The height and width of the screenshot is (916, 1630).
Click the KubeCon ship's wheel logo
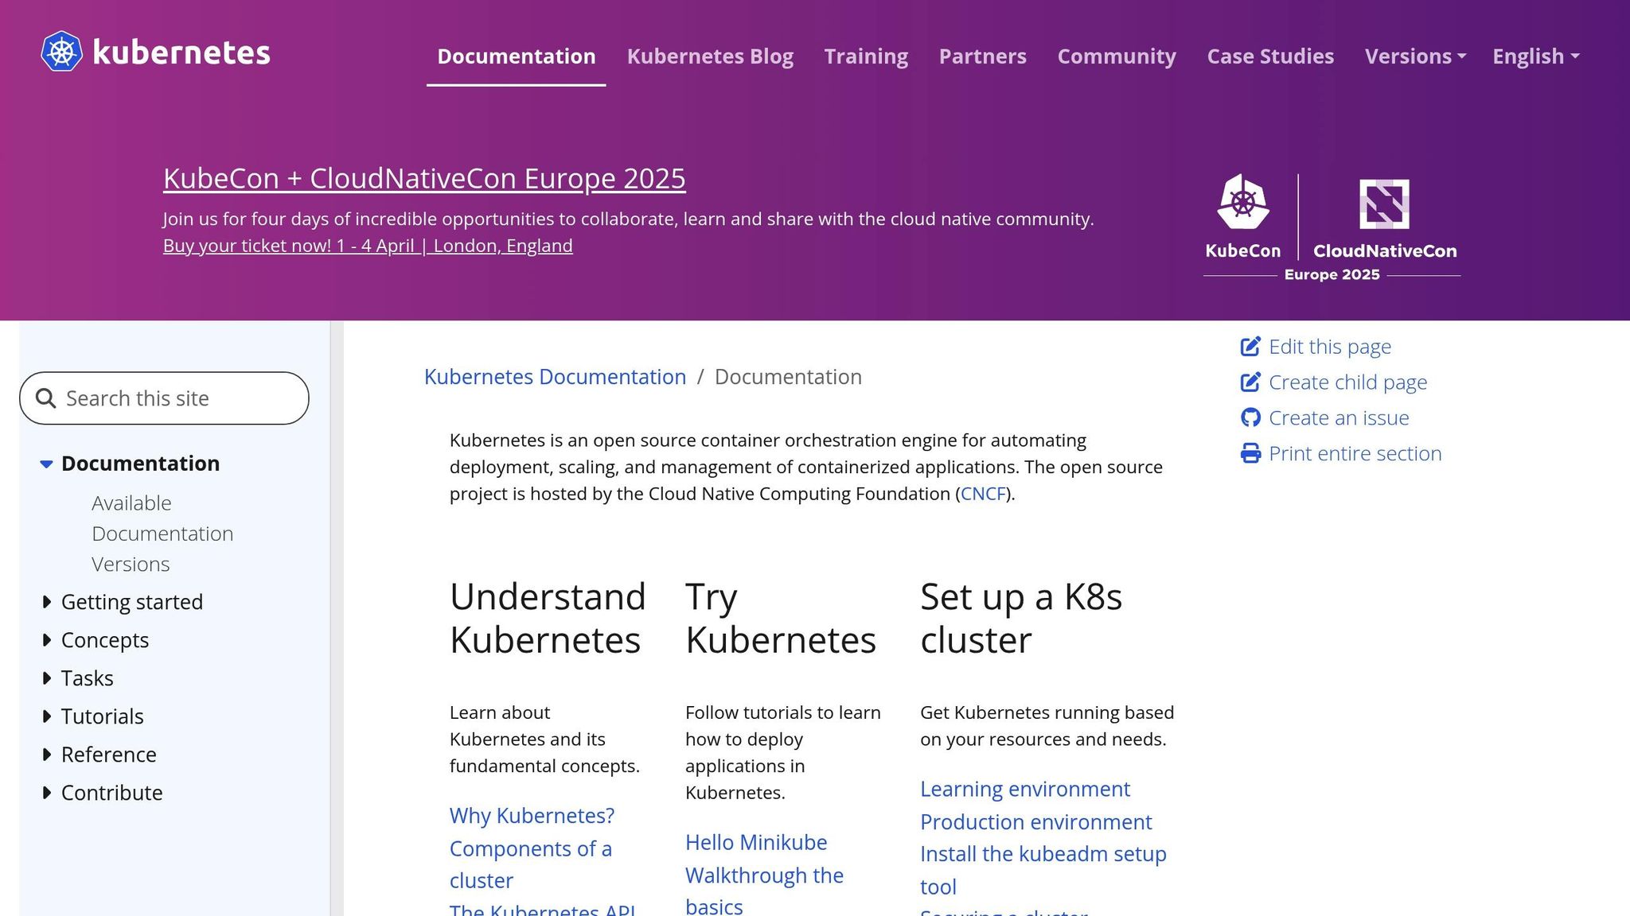coord(1242,204)
